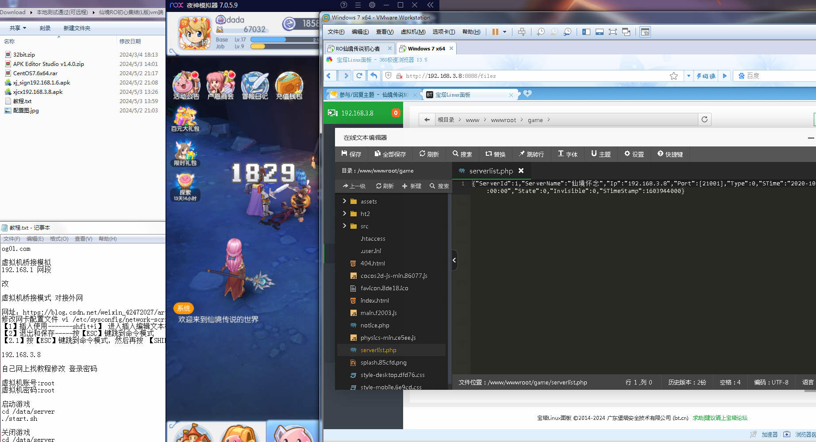
Task: Open 活动公告 icon in the game
Action: click(x=186, y=86)
